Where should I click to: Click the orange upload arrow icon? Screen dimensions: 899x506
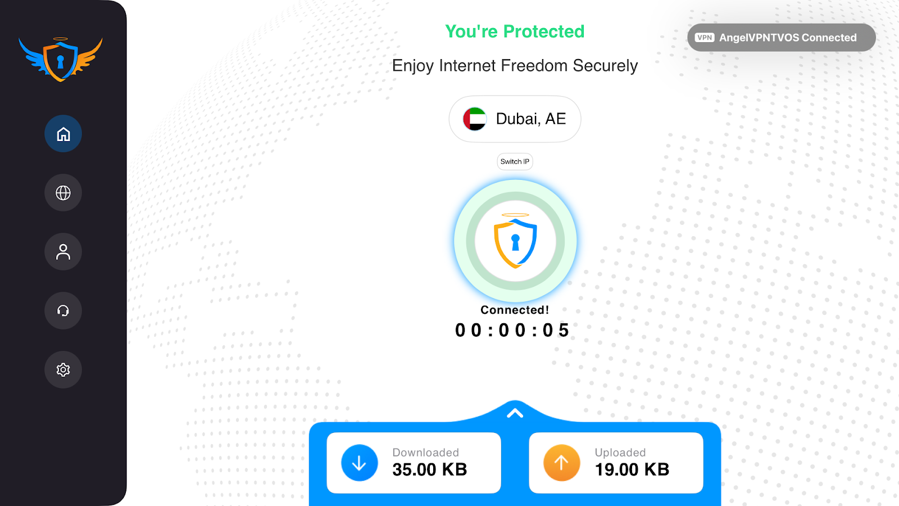point(562,463)
